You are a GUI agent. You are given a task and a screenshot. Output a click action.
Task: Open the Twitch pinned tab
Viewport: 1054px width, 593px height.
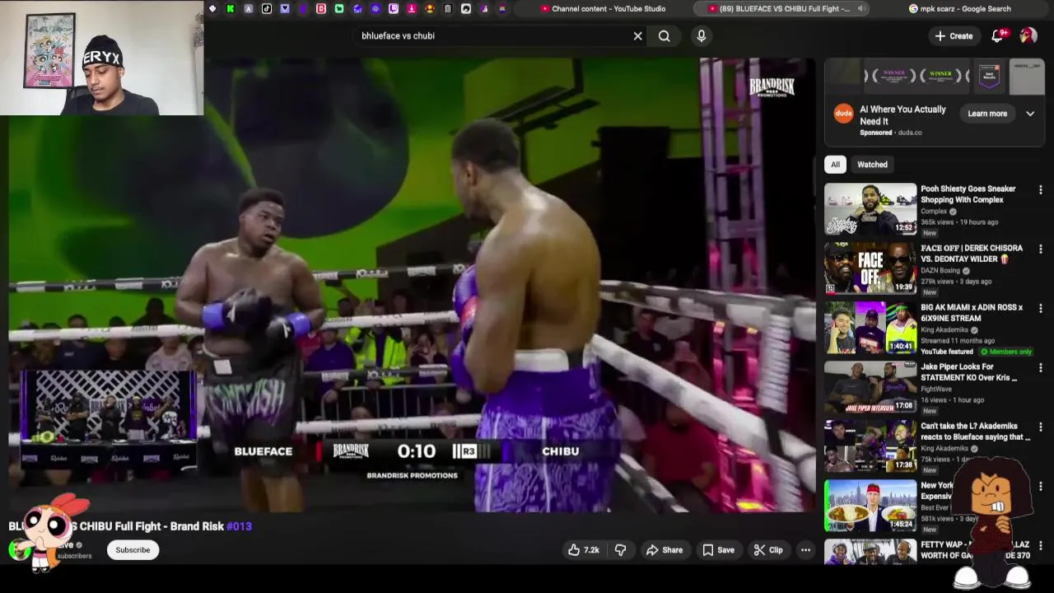point(394,9)
